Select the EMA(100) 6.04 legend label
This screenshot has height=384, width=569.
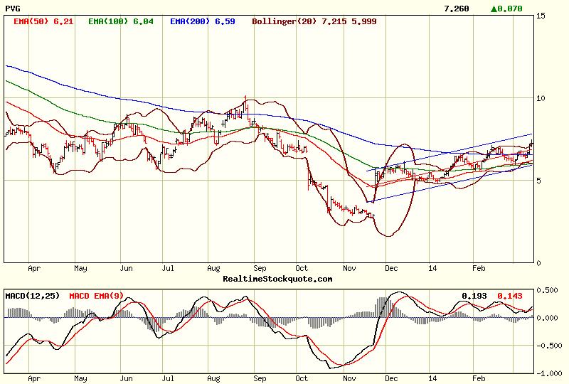[121, 21]
